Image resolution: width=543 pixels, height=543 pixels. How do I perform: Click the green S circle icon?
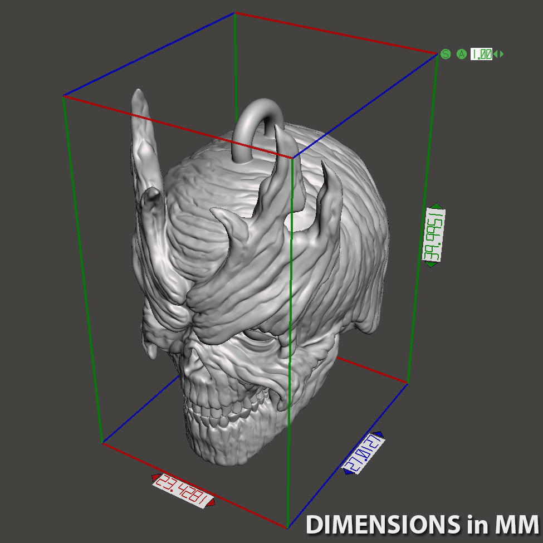coord(446,54)
